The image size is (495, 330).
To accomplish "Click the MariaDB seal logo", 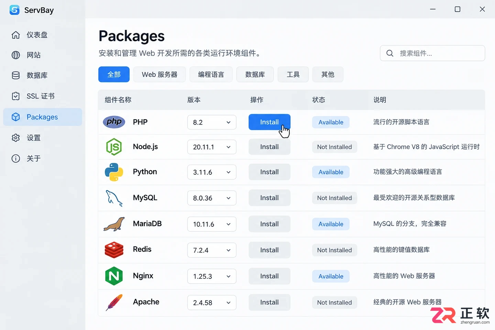I will pyautogui.click(x=114, y=224).
